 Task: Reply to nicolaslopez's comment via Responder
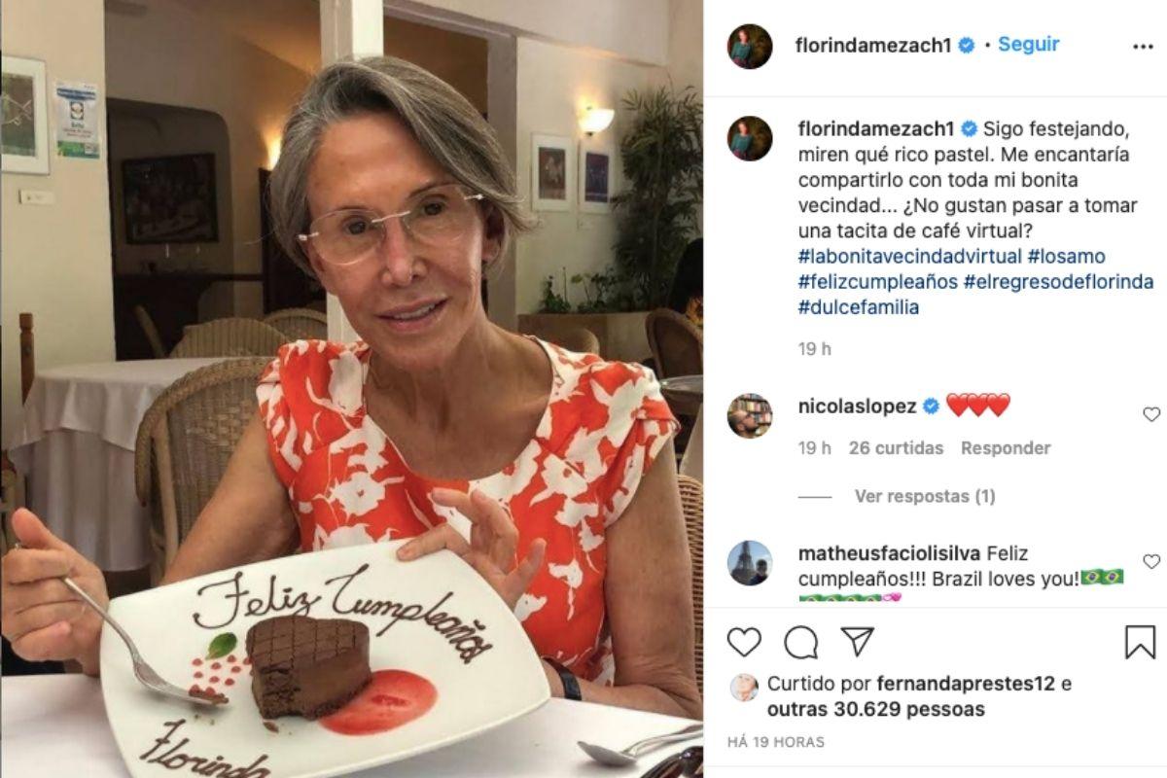pos(1006,448)
